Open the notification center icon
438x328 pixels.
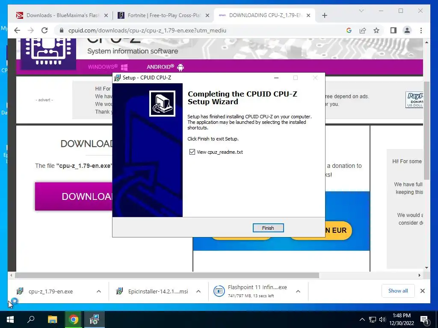(x=424, y=319)
